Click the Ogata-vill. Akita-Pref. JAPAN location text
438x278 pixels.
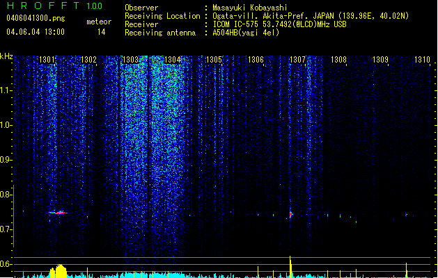point(311,16)
